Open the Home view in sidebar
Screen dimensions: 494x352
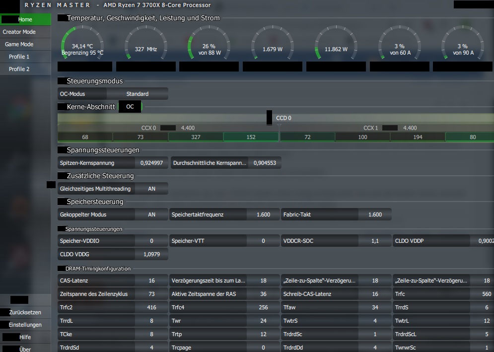coord(25,19)
